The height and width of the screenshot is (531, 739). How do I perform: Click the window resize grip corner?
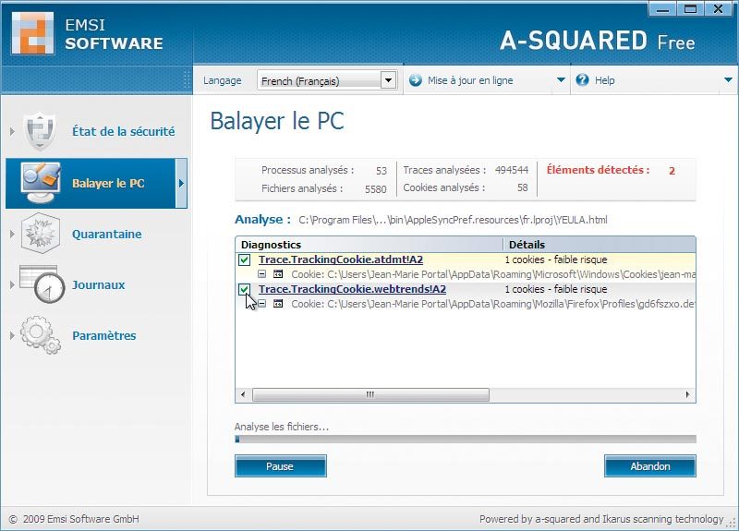point(732,523)
